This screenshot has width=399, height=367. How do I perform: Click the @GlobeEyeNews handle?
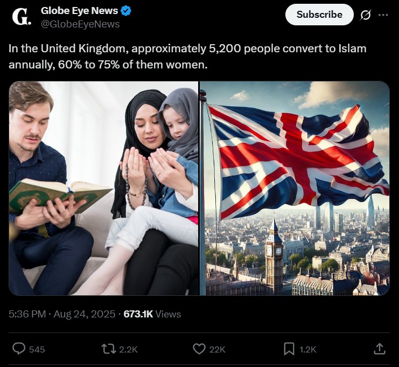[x=80, y=24]
